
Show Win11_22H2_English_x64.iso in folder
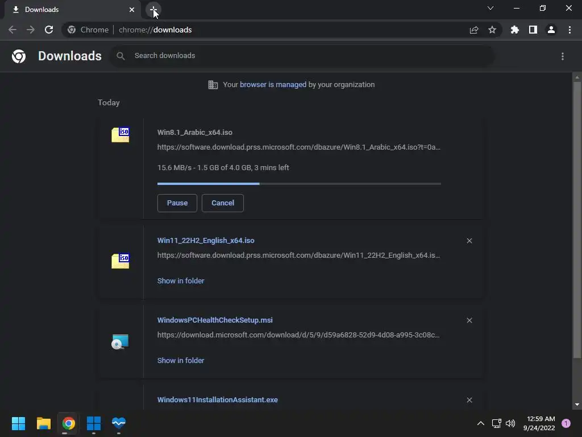click(x=181, y=281)
